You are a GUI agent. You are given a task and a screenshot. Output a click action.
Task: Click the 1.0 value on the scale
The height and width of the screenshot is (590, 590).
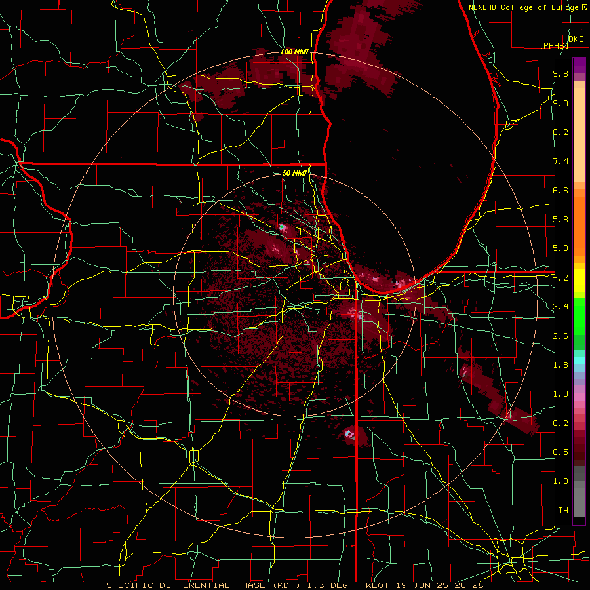[x=560, y=394]
